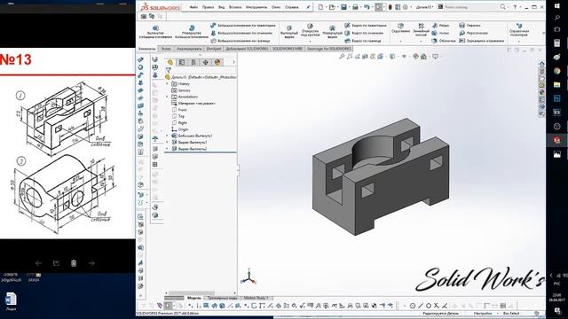Switch to the Трехмерные виды bottom tab
Image resolution: width=568 pixels, height=319 pixels.
223,298
